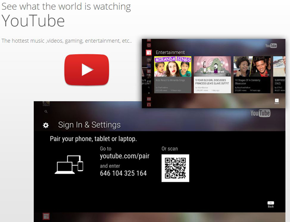Click the laptop, tablet and phone devices icon
290x222 pixels.
coord(69,164)
